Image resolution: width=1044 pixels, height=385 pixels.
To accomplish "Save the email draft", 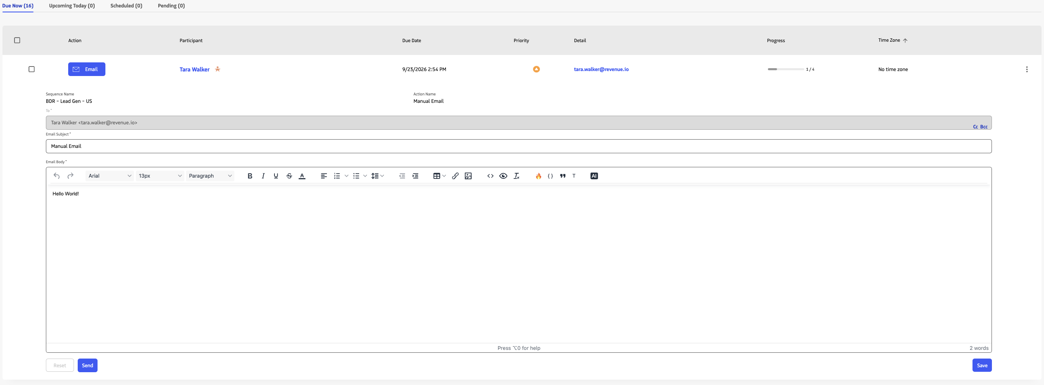I will 982,366.
